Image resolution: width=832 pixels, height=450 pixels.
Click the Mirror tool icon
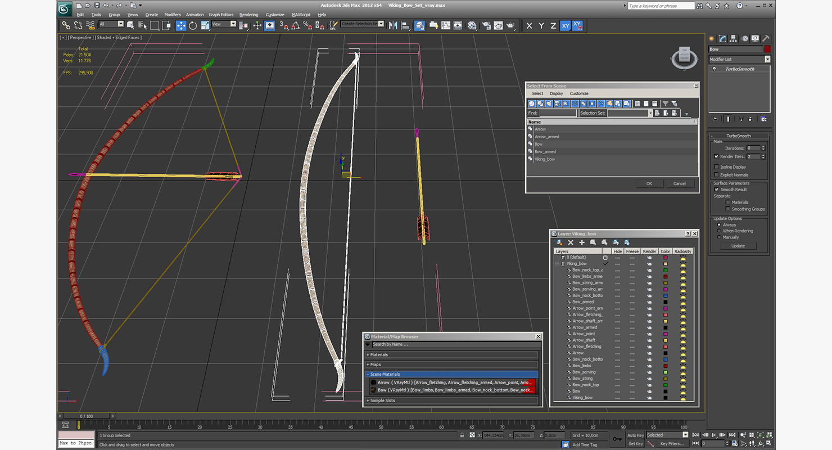(393, 25)
